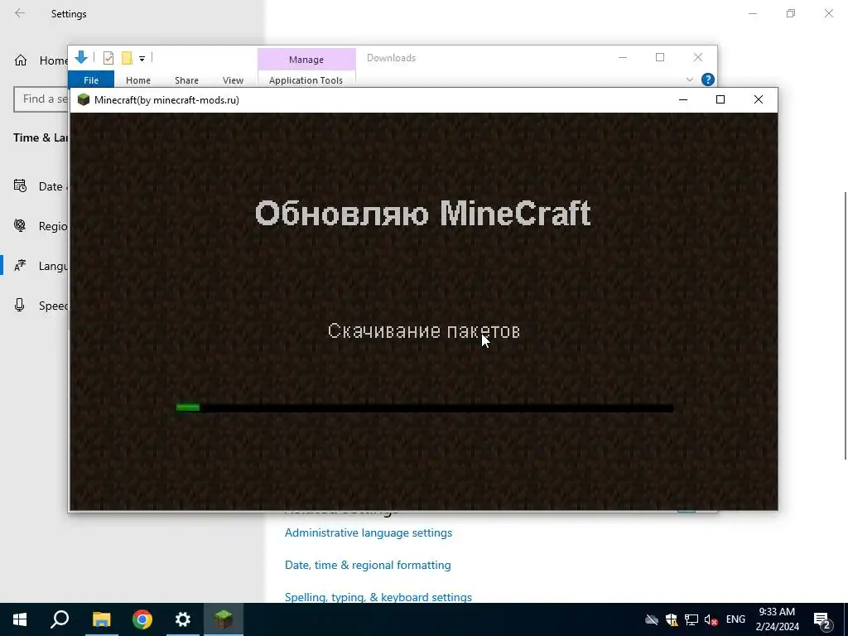The height and width of the screenshot is (636, 848).
Task: Click the muted volume tray icon
Action: pos(711,619)
